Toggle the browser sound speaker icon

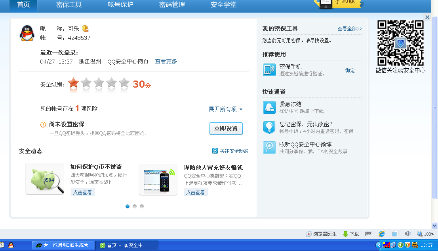pos(408,234)
